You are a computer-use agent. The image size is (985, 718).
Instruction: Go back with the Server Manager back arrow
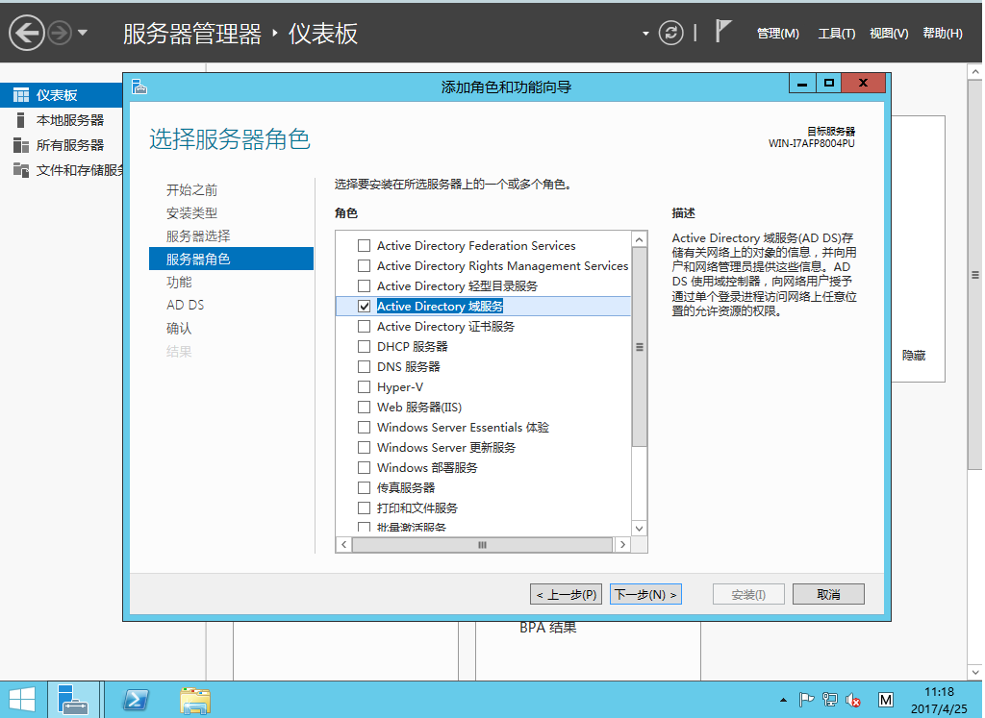click(26, 32)
